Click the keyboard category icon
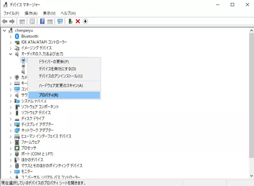The width and height of the screenshot is (254, 186). point(17,83)
